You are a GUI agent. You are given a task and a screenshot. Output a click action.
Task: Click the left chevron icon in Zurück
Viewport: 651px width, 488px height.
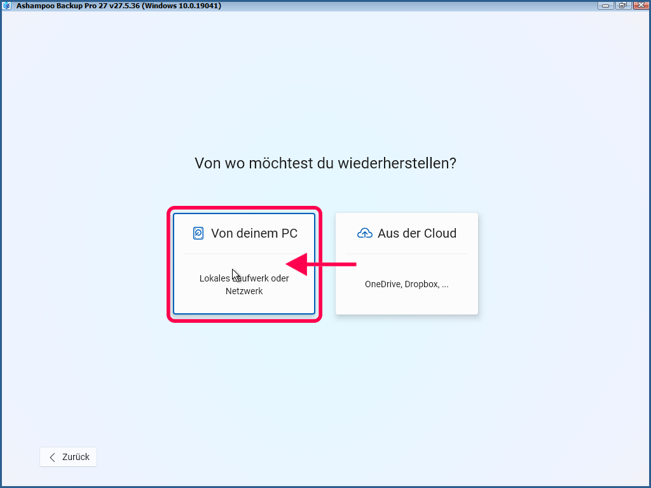(52, 457)
